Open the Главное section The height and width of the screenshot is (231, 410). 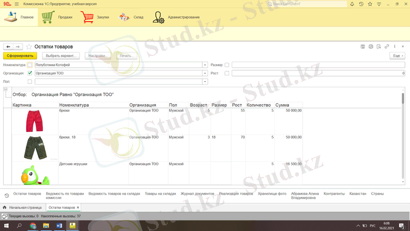click(19, 17)
